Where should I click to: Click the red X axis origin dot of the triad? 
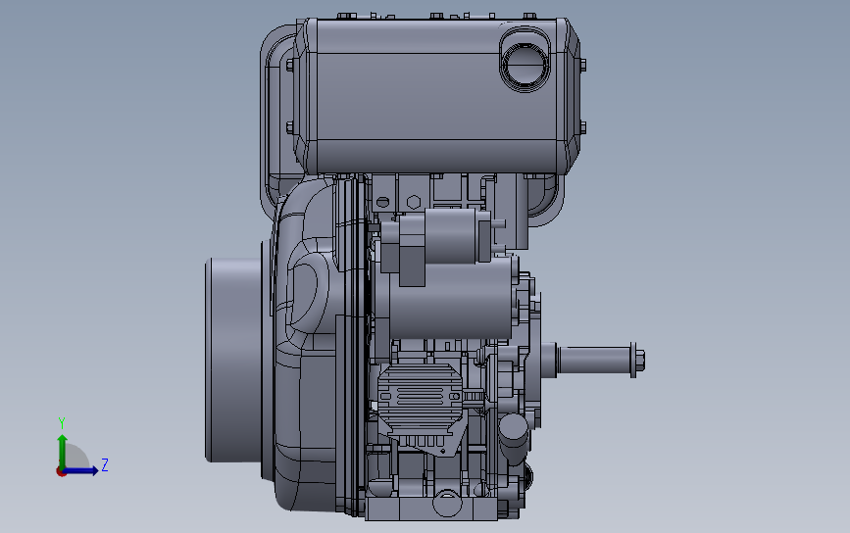(61, 472)
